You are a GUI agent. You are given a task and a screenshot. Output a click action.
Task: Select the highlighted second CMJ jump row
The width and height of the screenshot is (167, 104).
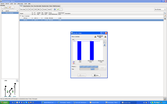tap(92, 20)
